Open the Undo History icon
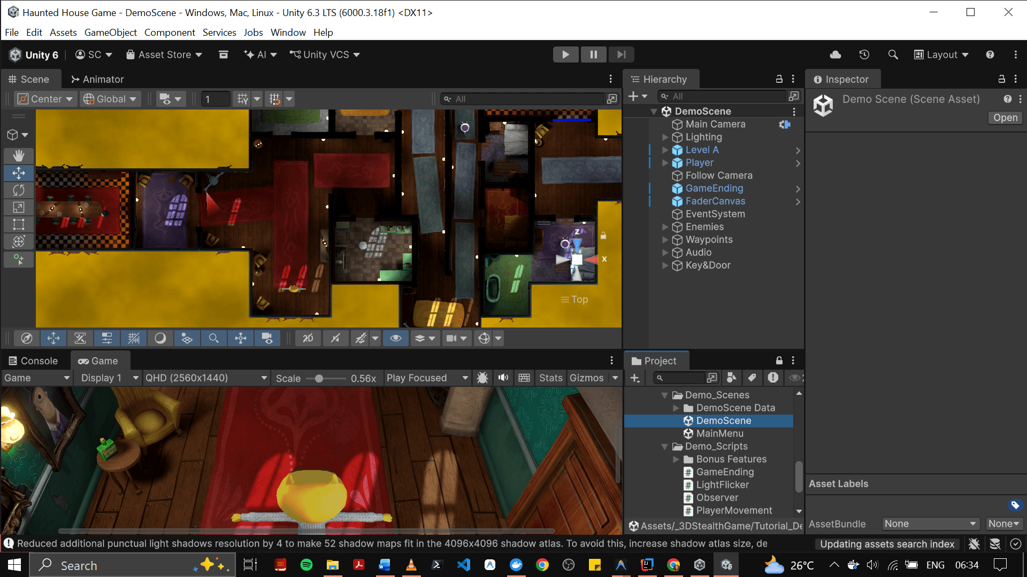Screen dimensions: 1027x577 coord(864,54)
